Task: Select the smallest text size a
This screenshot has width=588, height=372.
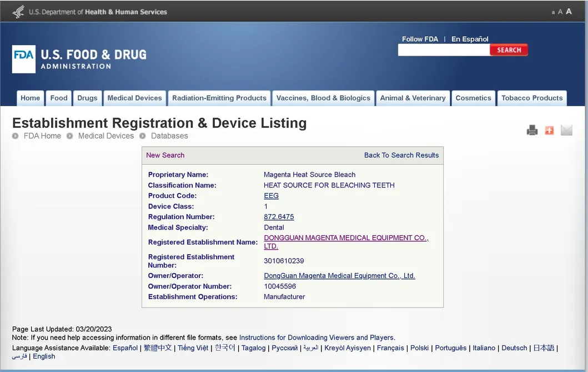Action: point(553,12)
